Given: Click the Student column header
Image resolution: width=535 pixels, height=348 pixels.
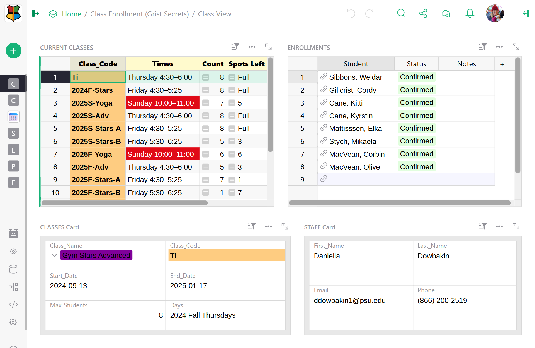Looking at the screenshot, I should pos(356,64).
